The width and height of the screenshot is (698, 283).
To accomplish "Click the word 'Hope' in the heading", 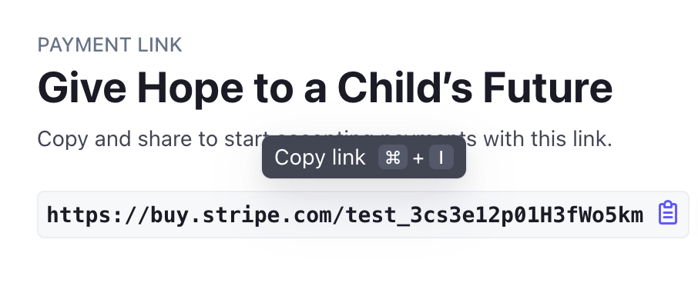I will point(190,88).
